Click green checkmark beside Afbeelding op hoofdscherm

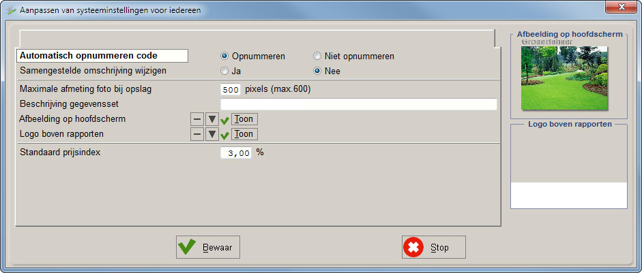224,121
